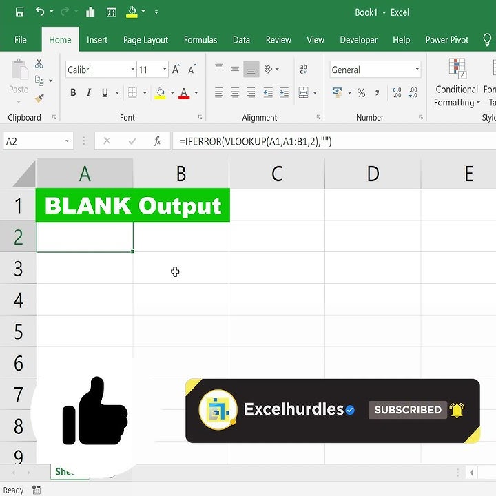Switch to the Insert tab

click(x=97, y=40)
